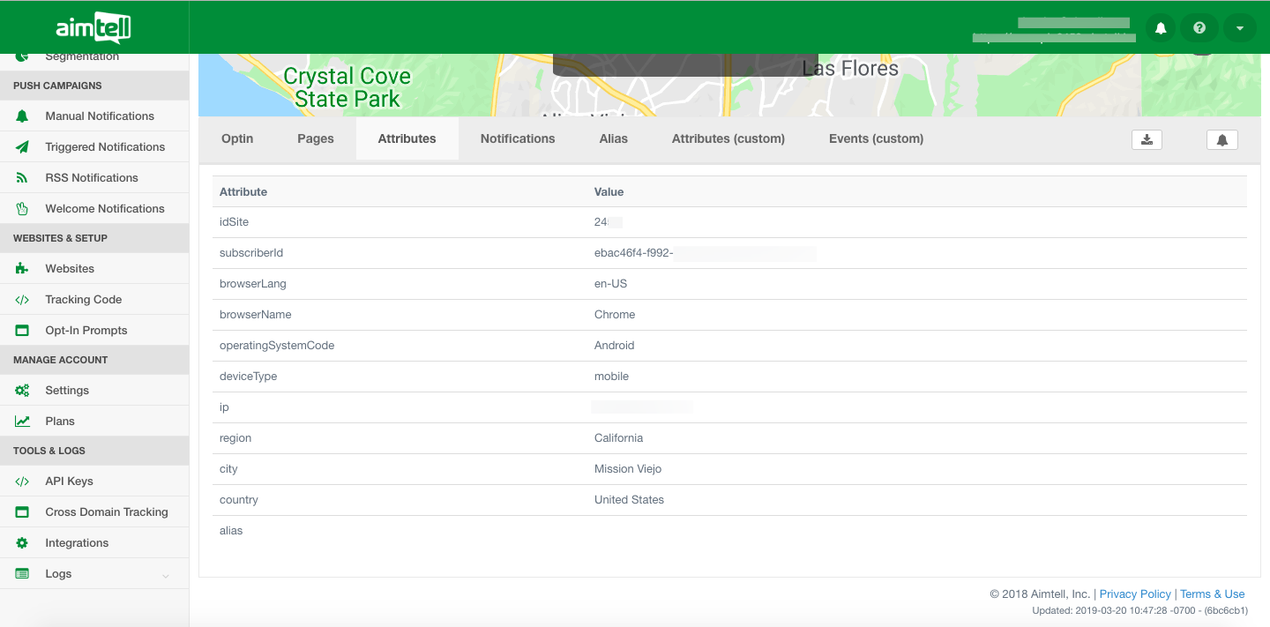1270x627 pixels.
Task: Open Triggered Notifications paper plane item
Action: point(104,146)
